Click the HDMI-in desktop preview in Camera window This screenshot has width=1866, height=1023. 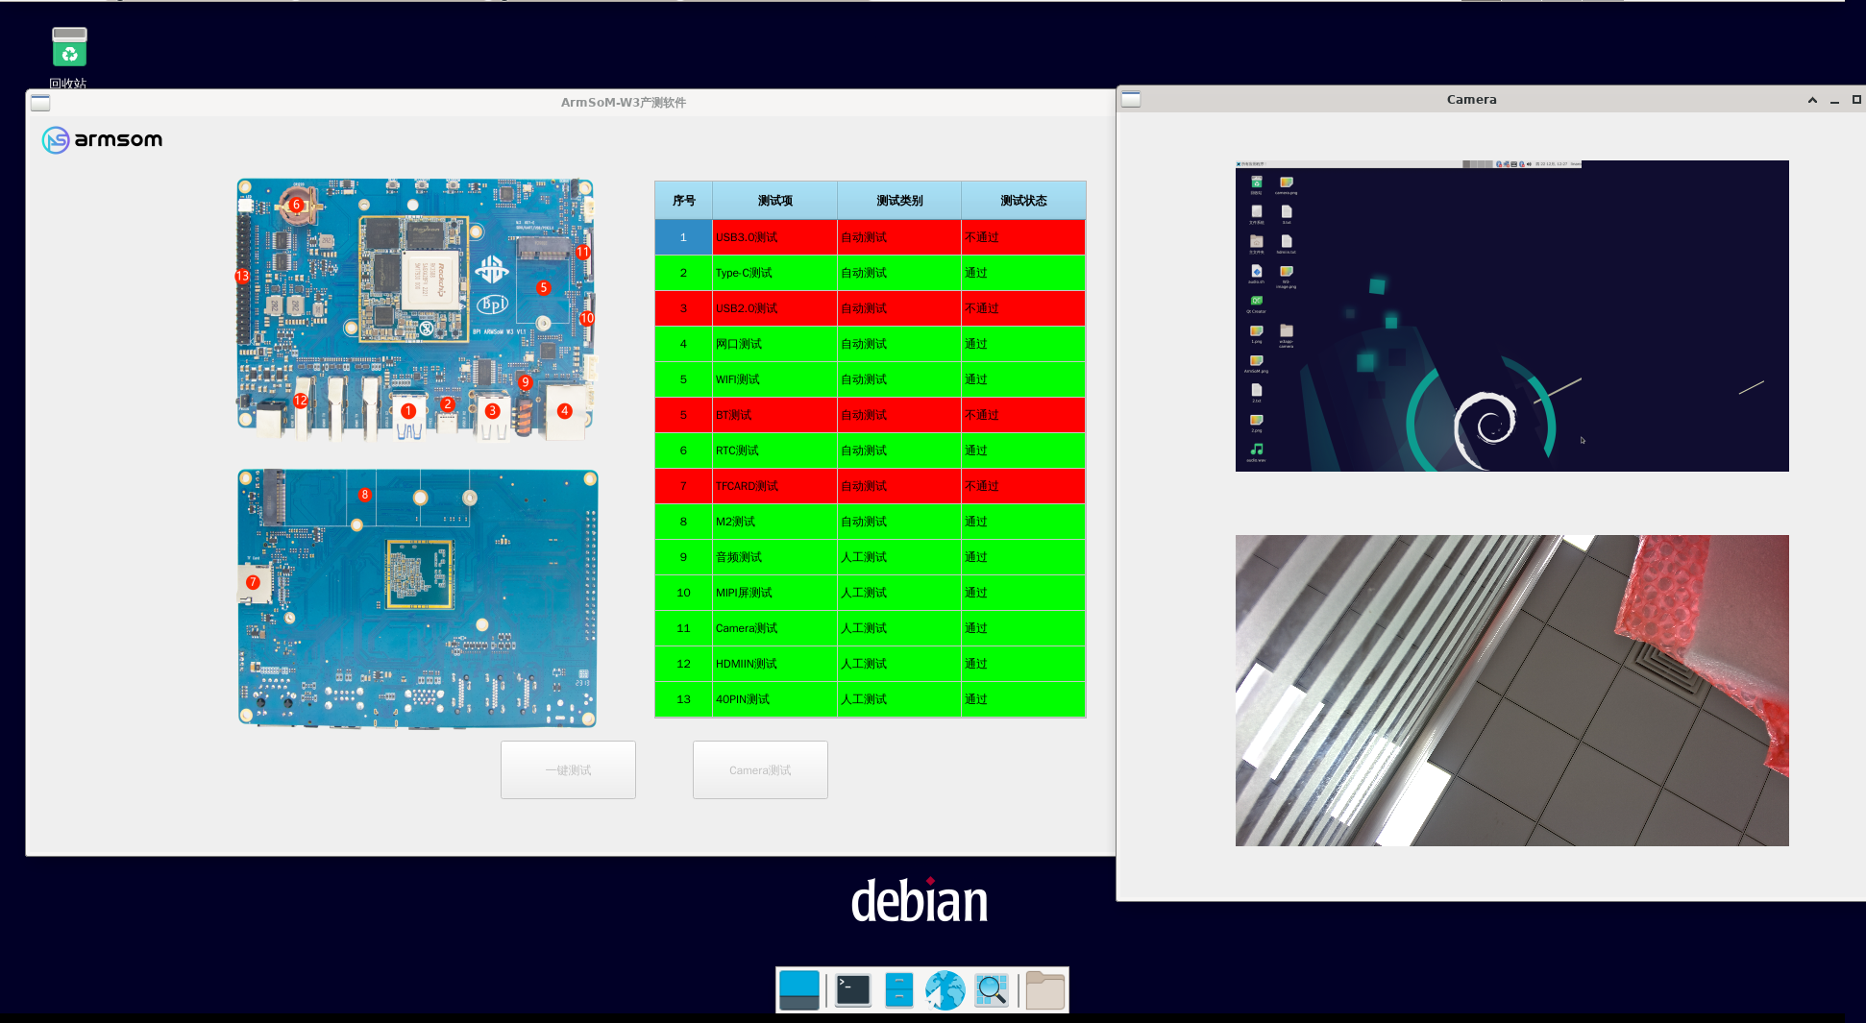pyautogui.click(x=1511, y=316)
